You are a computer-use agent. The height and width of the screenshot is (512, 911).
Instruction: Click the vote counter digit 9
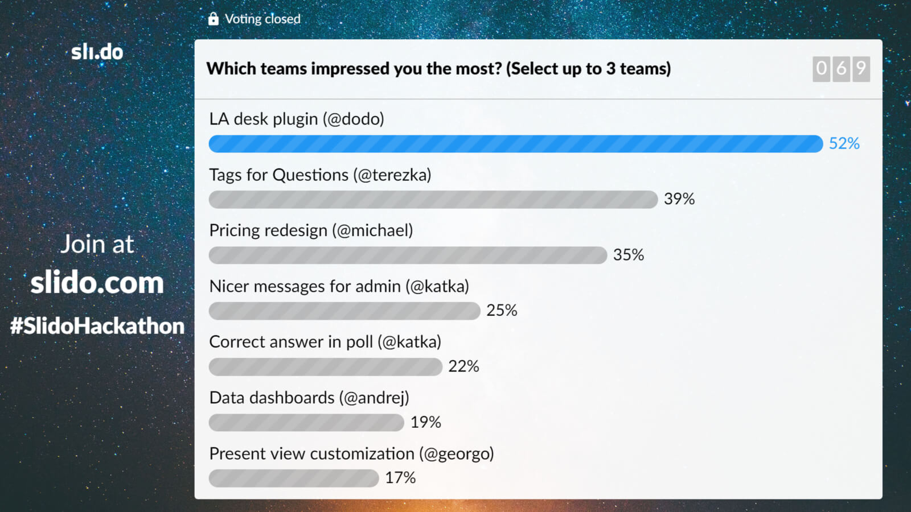tap(861, 69)
